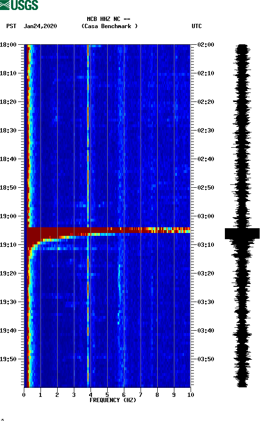Click the 18:30 PST time label
Screen dimensions: 263x425
pyautogui.click(x=8, y=131)
